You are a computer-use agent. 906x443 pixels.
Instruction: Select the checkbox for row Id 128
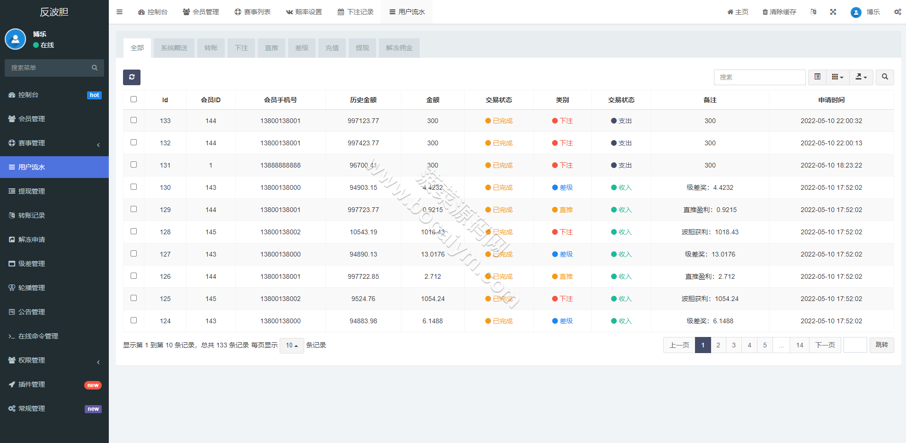point(133,231)
